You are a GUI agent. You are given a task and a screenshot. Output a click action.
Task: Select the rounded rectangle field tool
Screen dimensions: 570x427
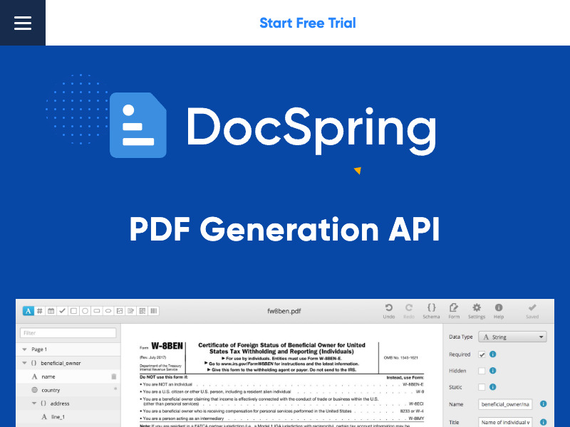pyautogui.click(x=97, y=311)
